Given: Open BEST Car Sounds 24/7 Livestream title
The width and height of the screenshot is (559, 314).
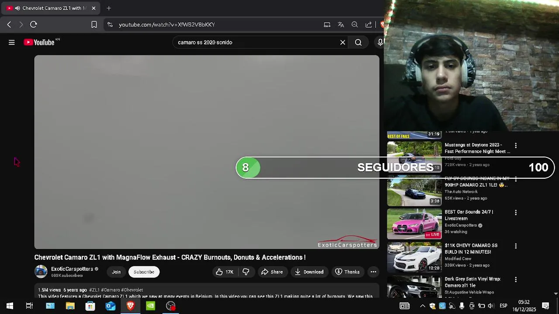Looking at the screenshot, I should click(x=469, y=215).
